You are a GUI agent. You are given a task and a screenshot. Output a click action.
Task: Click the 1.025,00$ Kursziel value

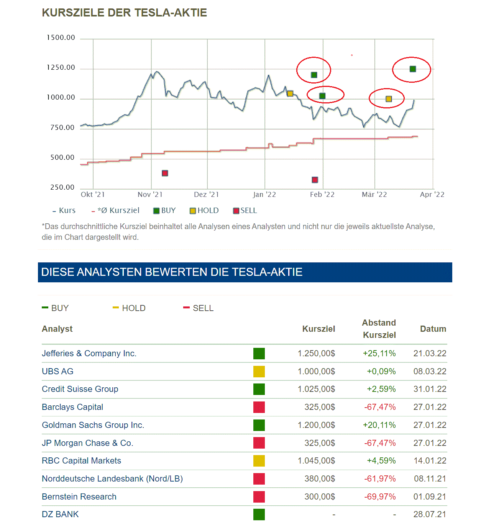point(316,389)
